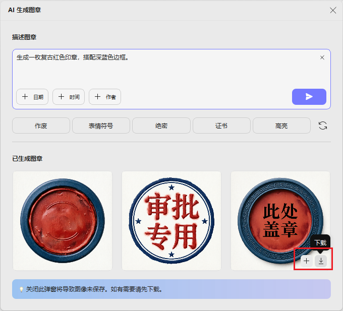
Task: Click the 关闭此弹窗将导致图像未保存 notice
Action: click(x=171, y=289)
